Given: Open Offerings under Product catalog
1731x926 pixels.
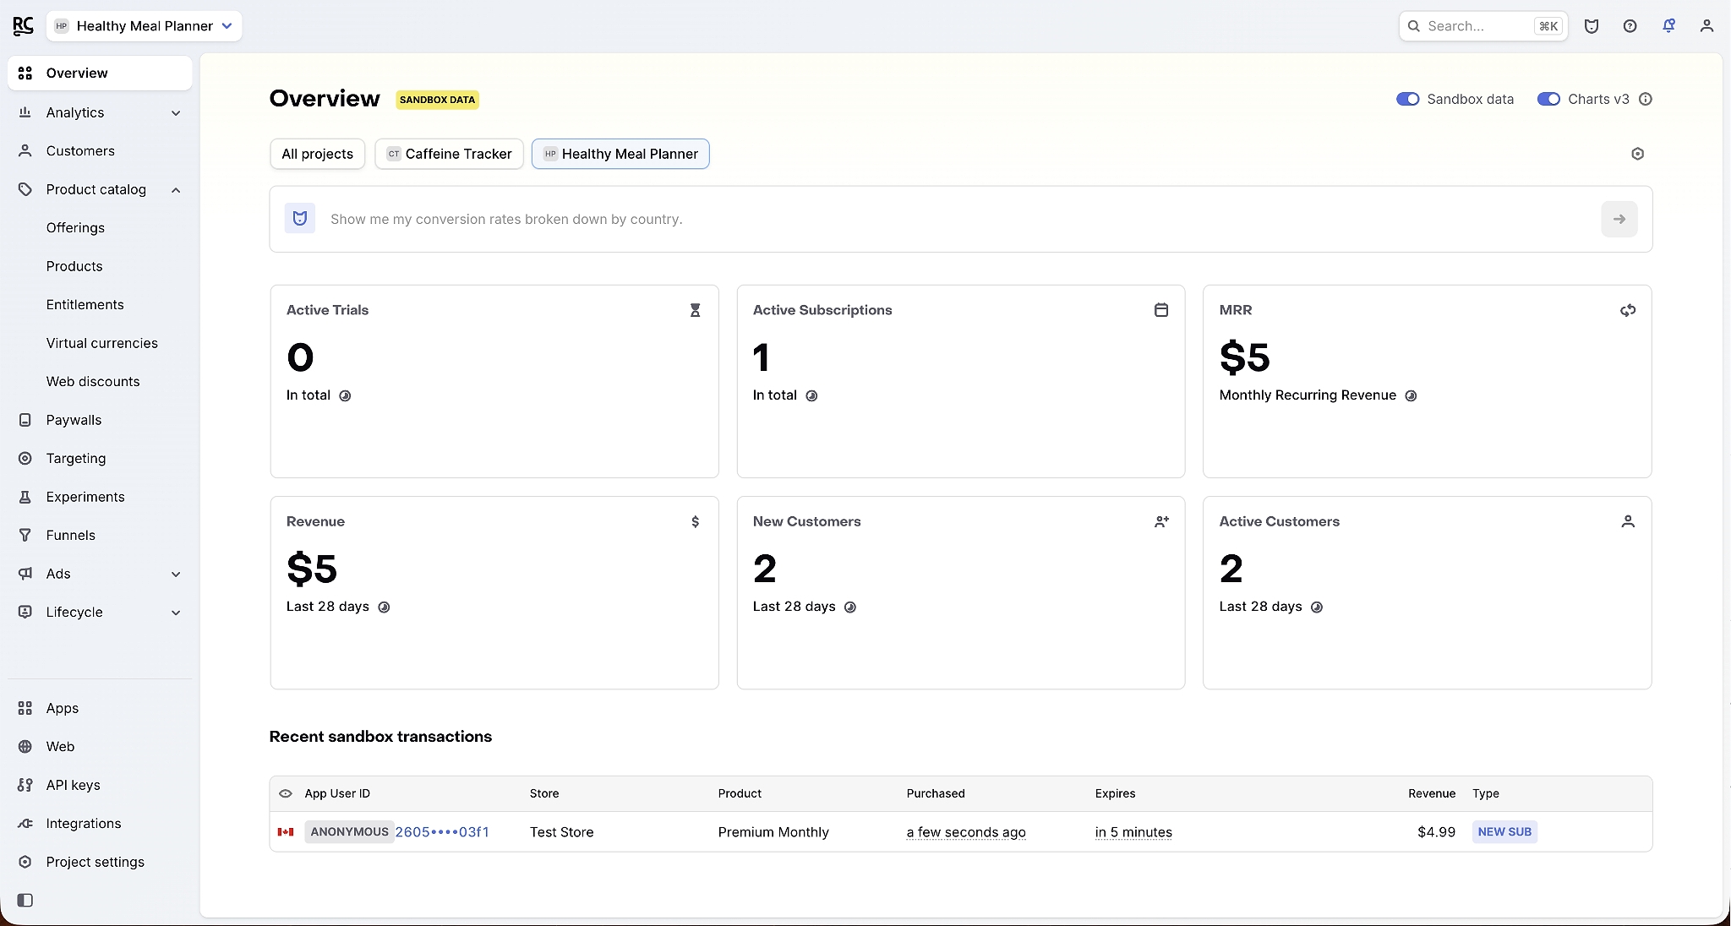Looking at the screenshot, I should [75, 227].
